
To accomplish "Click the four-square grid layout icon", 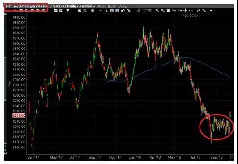I will pos(61,11).
